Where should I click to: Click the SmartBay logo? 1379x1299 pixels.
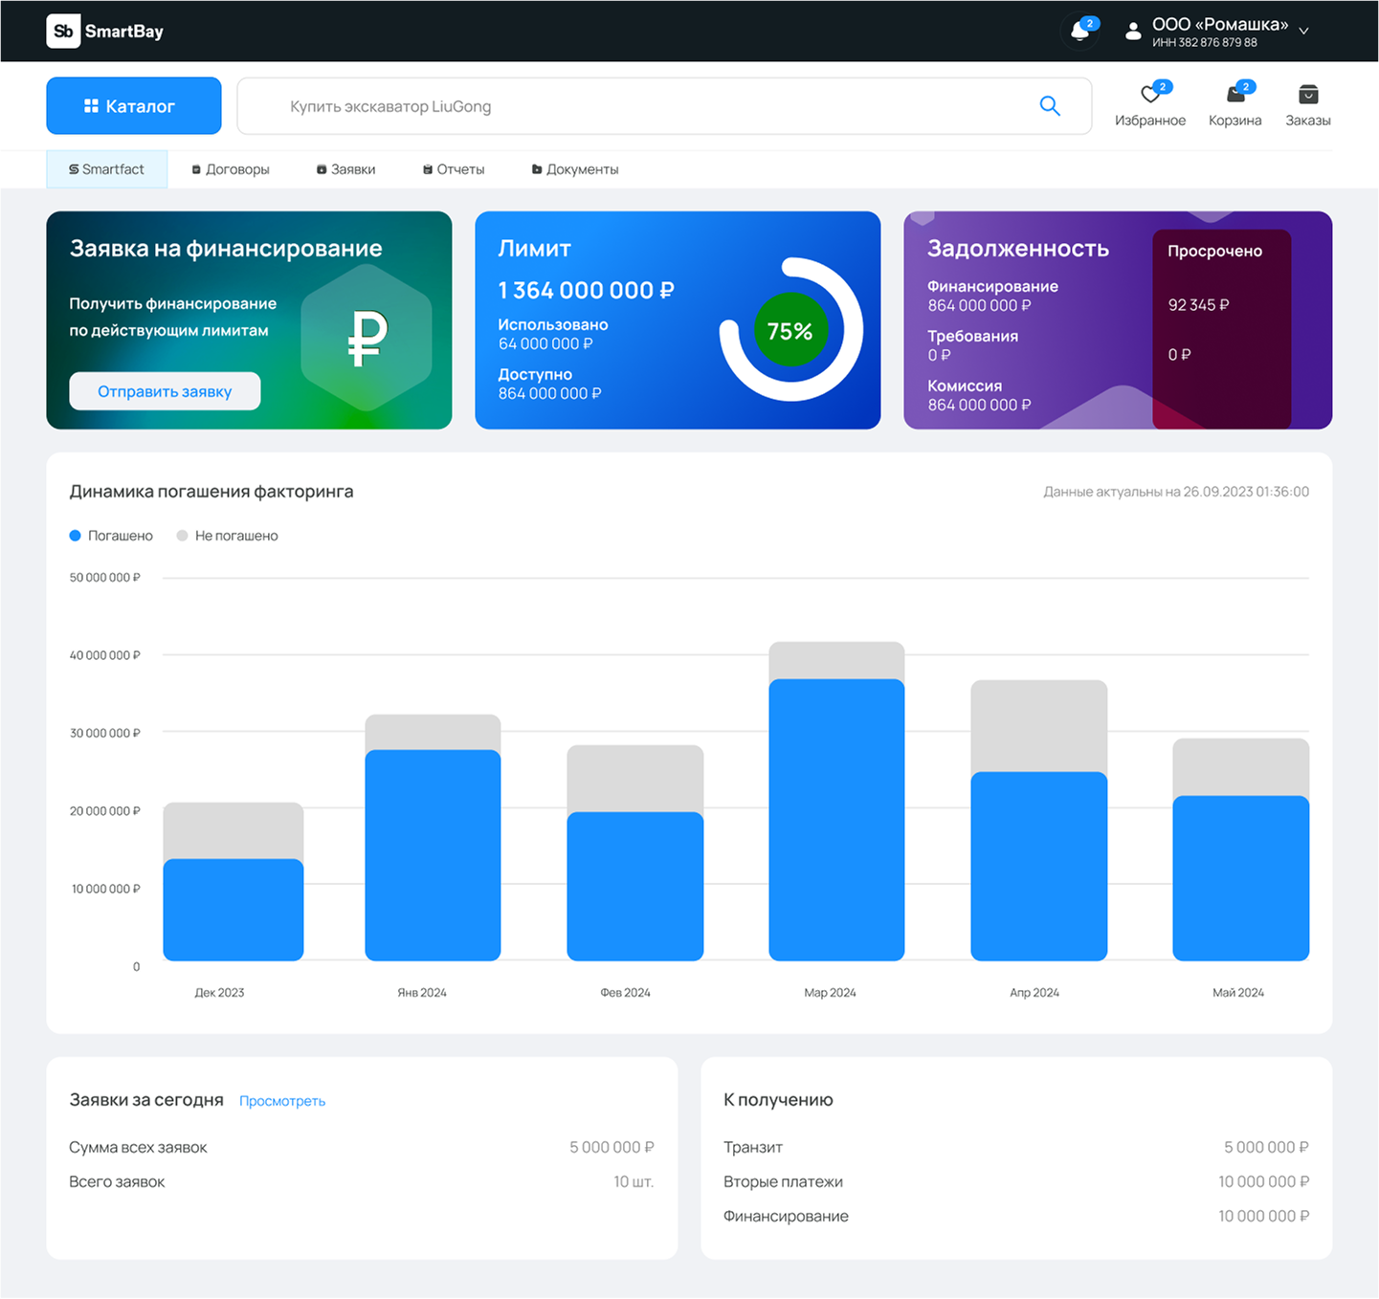(105, 32)
